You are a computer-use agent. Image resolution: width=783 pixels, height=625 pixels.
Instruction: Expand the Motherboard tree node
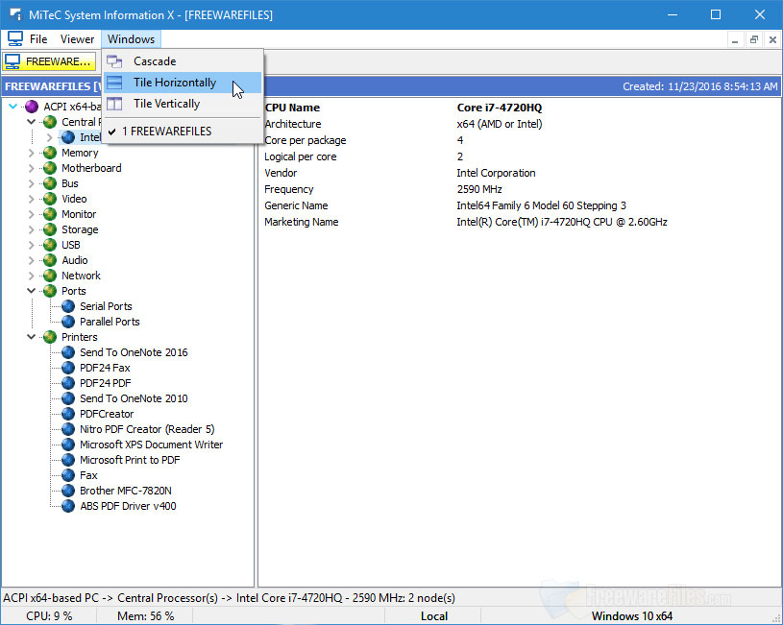[31, 168]
